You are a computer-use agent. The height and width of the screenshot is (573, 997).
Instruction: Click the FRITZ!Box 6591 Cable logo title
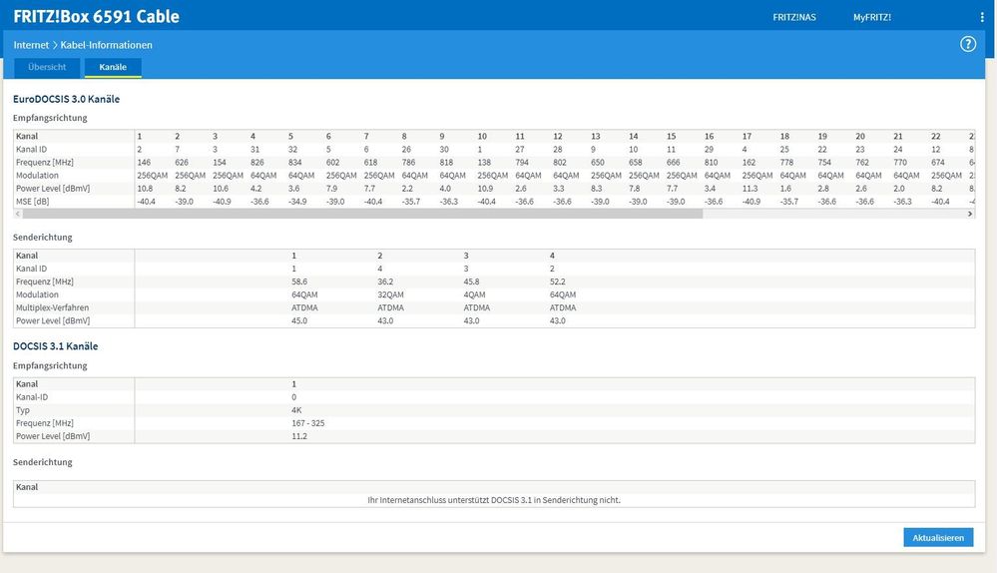[96, 17]
